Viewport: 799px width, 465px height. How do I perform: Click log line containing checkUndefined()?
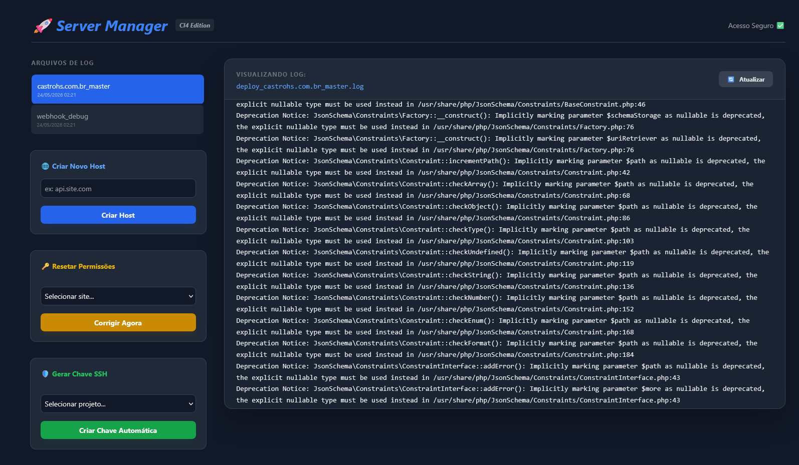[503, 252]
